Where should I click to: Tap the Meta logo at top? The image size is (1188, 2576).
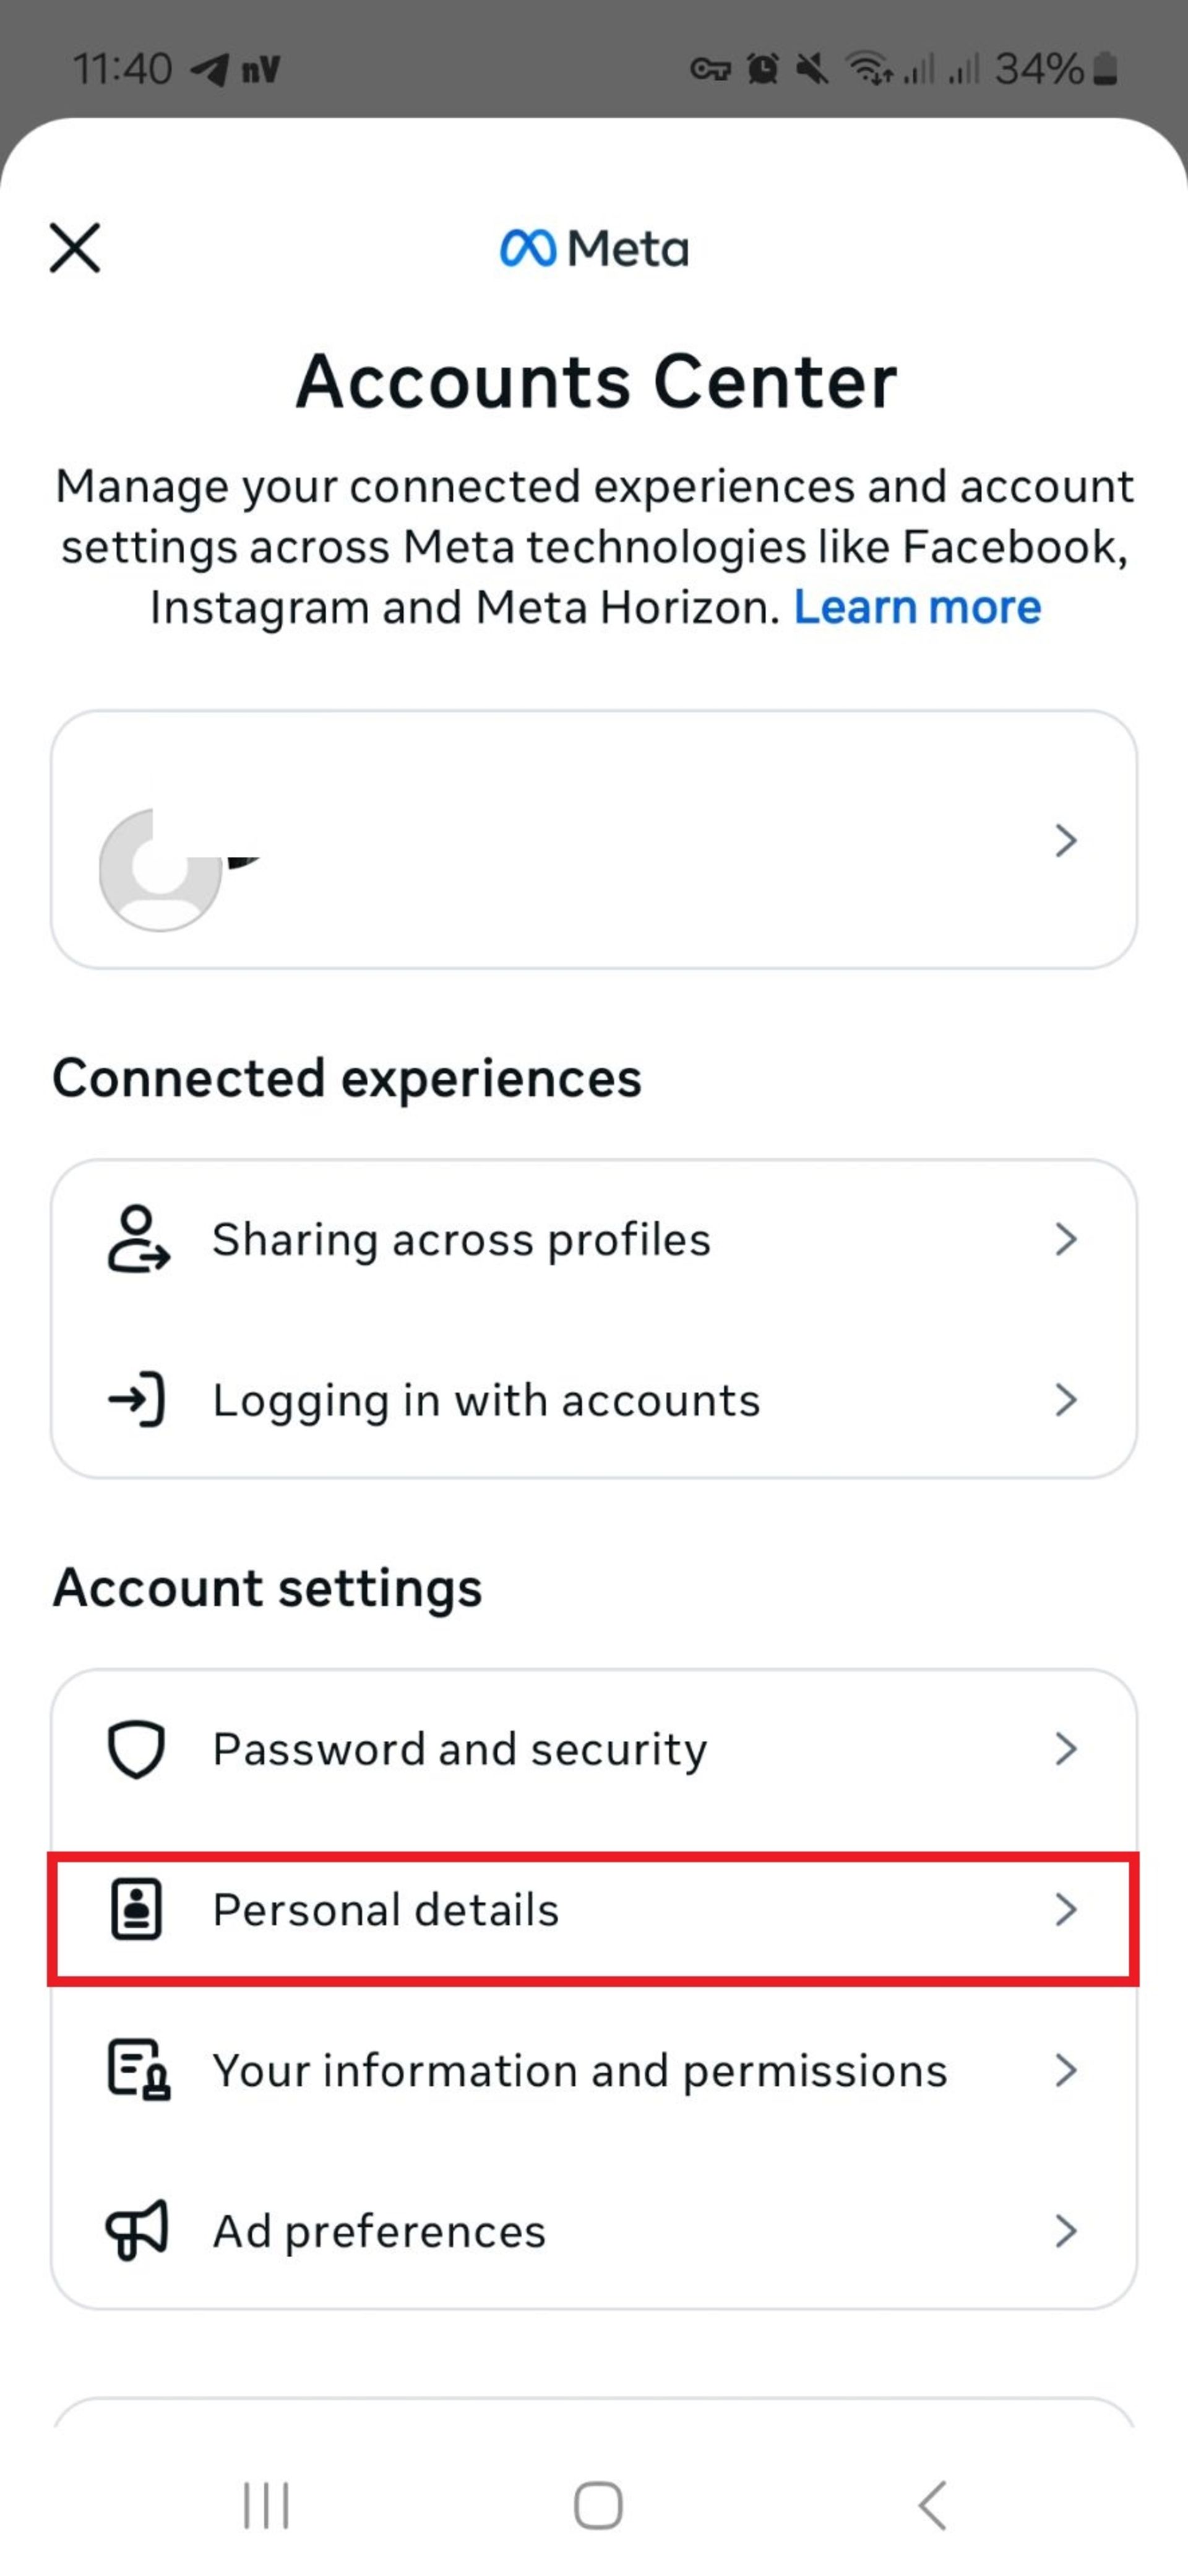click(595, 248)
